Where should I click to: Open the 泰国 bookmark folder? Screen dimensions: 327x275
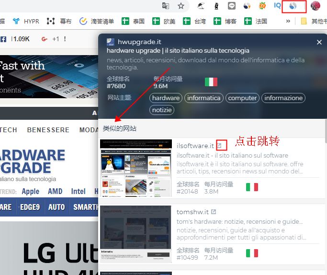[x=133, y=21]
